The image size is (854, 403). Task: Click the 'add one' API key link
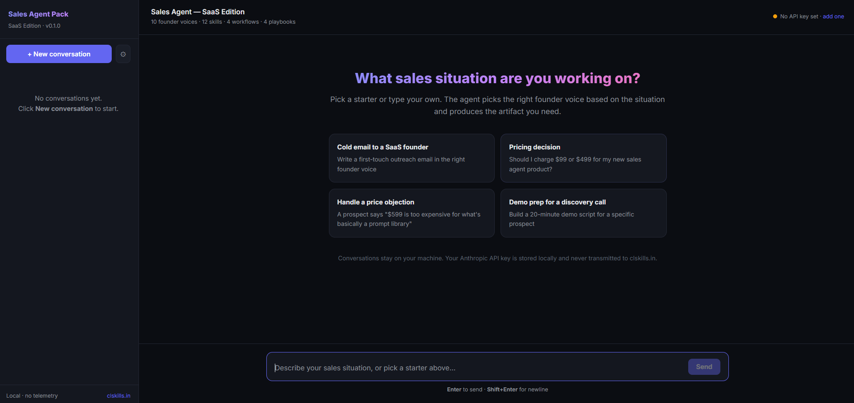833,17
